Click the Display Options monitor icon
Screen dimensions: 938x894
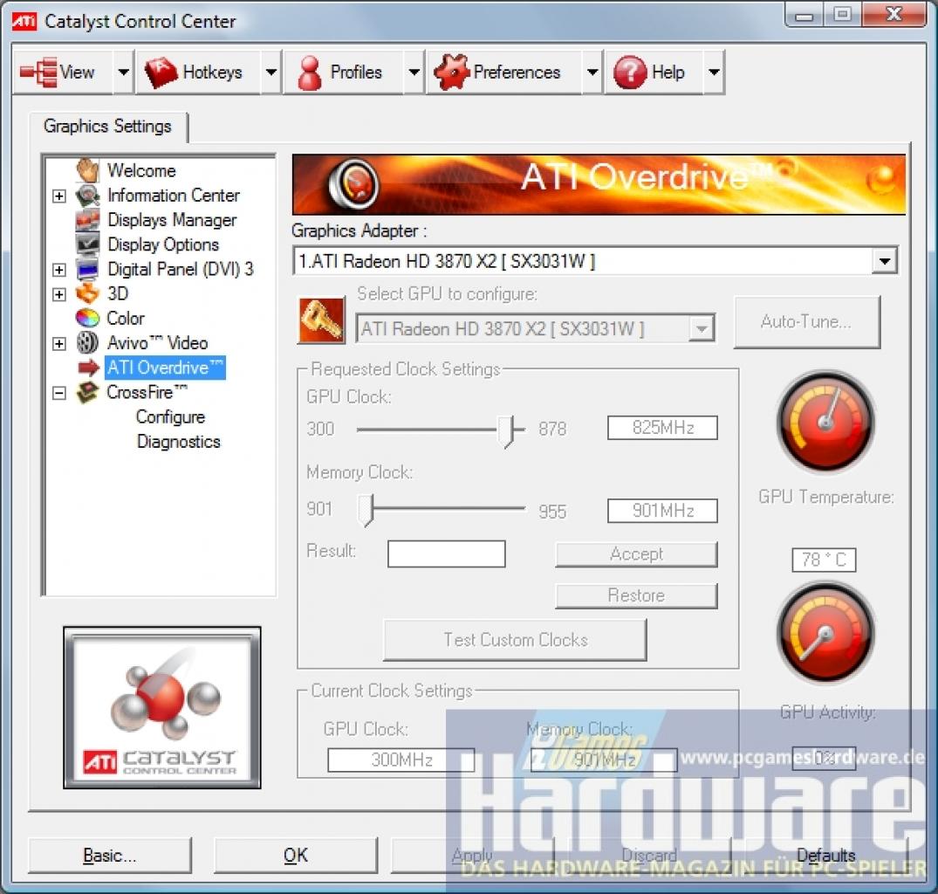click(88, 244)
